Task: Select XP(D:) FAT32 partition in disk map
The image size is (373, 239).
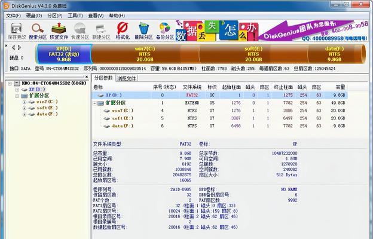Action: point(64,54)
